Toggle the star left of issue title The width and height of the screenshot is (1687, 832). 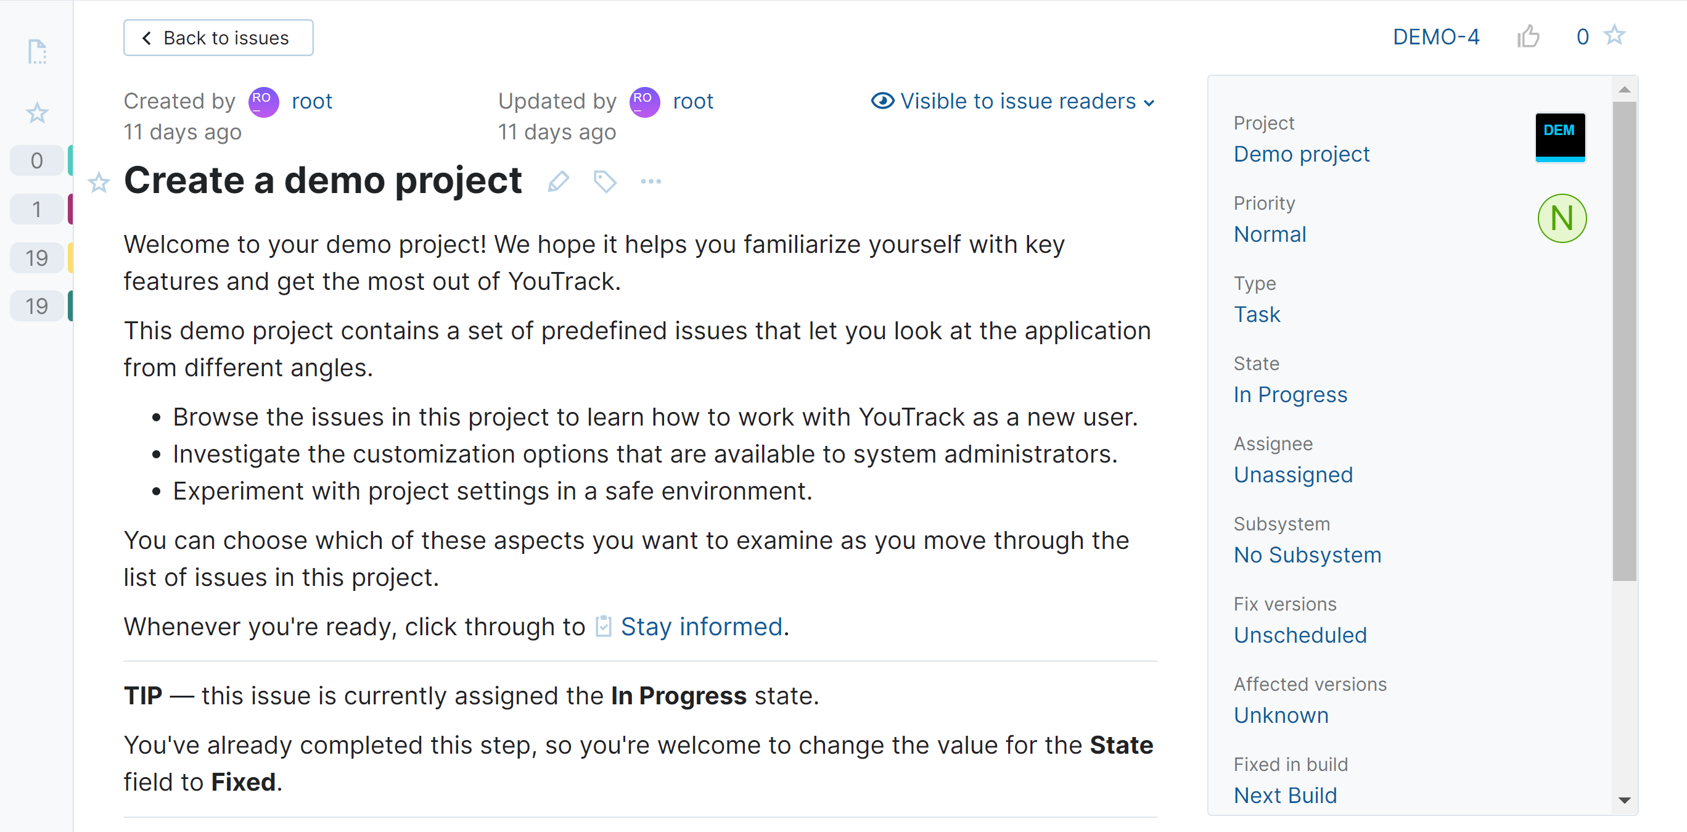[x=99, y=183]
